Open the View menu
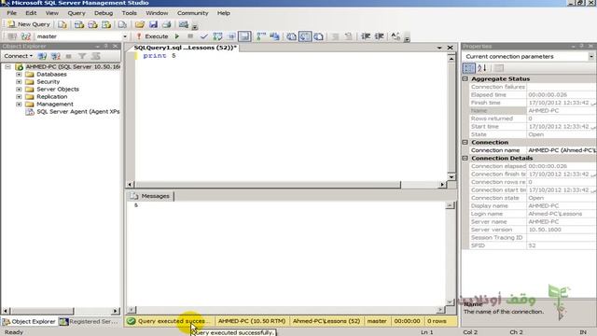 (52, 13)
